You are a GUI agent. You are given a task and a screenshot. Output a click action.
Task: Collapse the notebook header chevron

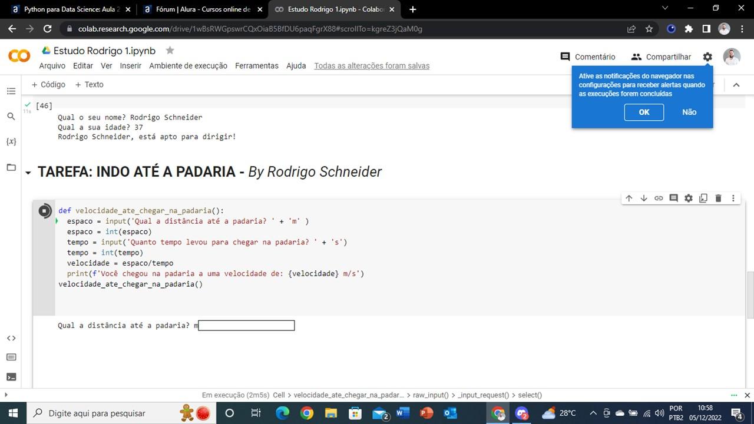click(x=736, y=85)
